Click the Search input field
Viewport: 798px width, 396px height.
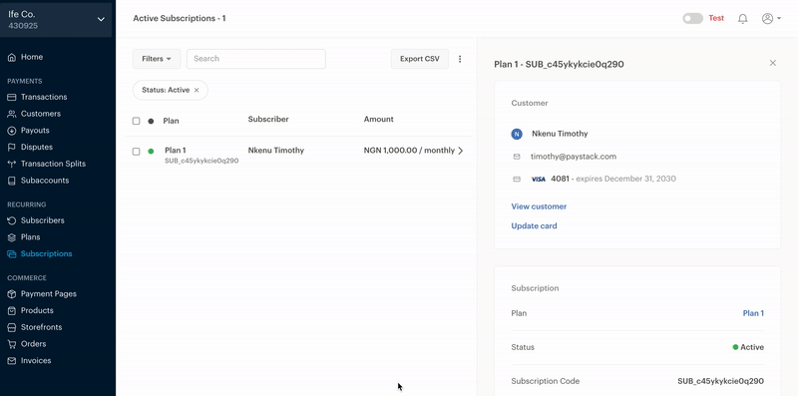pyautogui.click(x=256, y=59)
